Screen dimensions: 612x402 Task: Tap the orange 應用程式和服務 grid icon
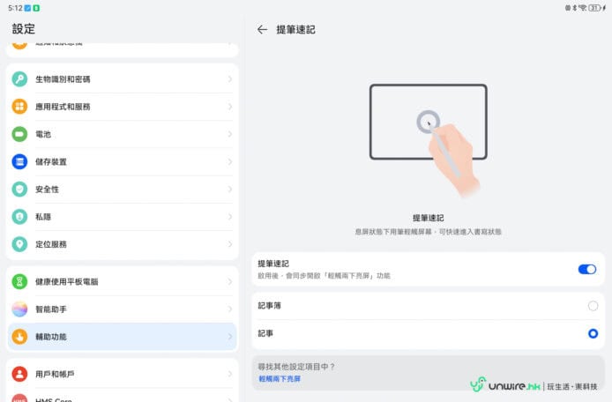19,107
